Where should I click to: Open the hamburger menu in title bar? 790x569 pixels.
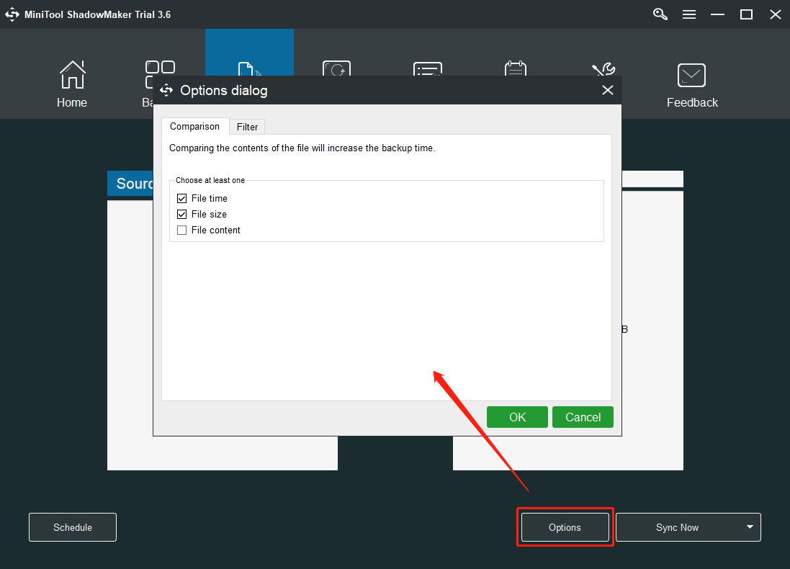[x=689, y=14]
